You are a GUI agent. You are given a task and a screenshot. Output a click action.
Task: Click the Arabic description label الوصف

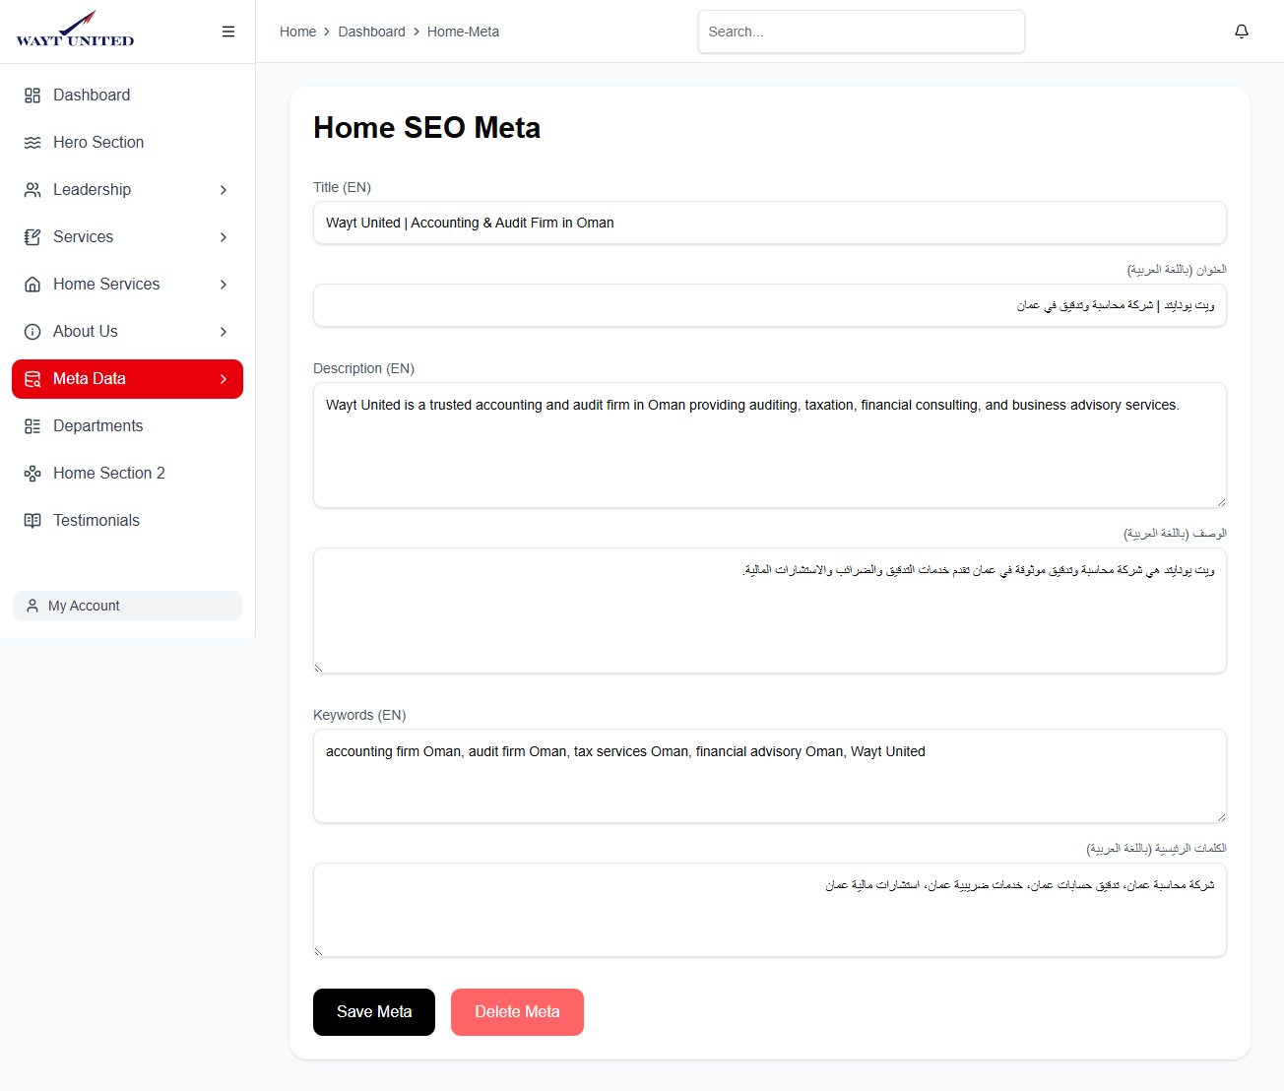[x=1175, y=534]
